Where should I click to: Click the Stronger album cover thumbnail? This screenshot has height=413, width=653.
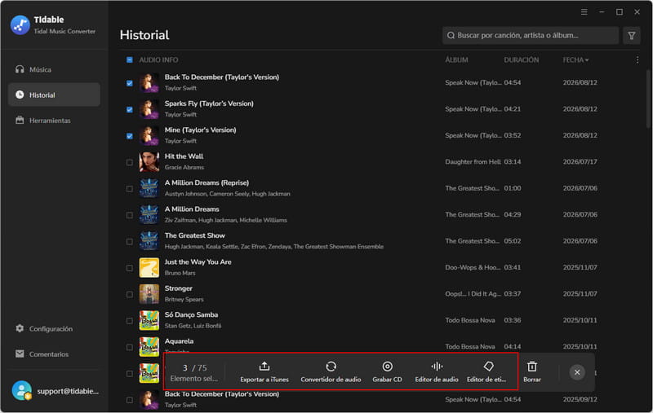(149, 294)
